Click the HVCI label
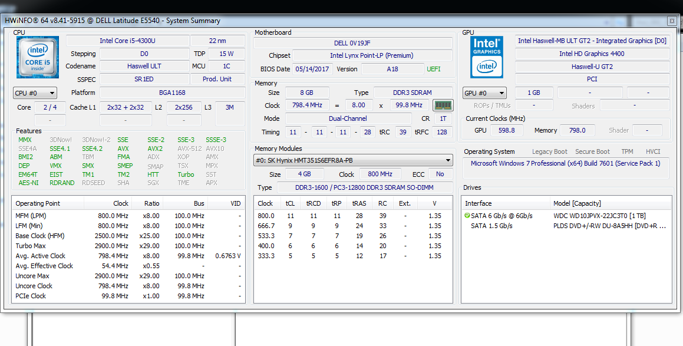 pos(653,151)
